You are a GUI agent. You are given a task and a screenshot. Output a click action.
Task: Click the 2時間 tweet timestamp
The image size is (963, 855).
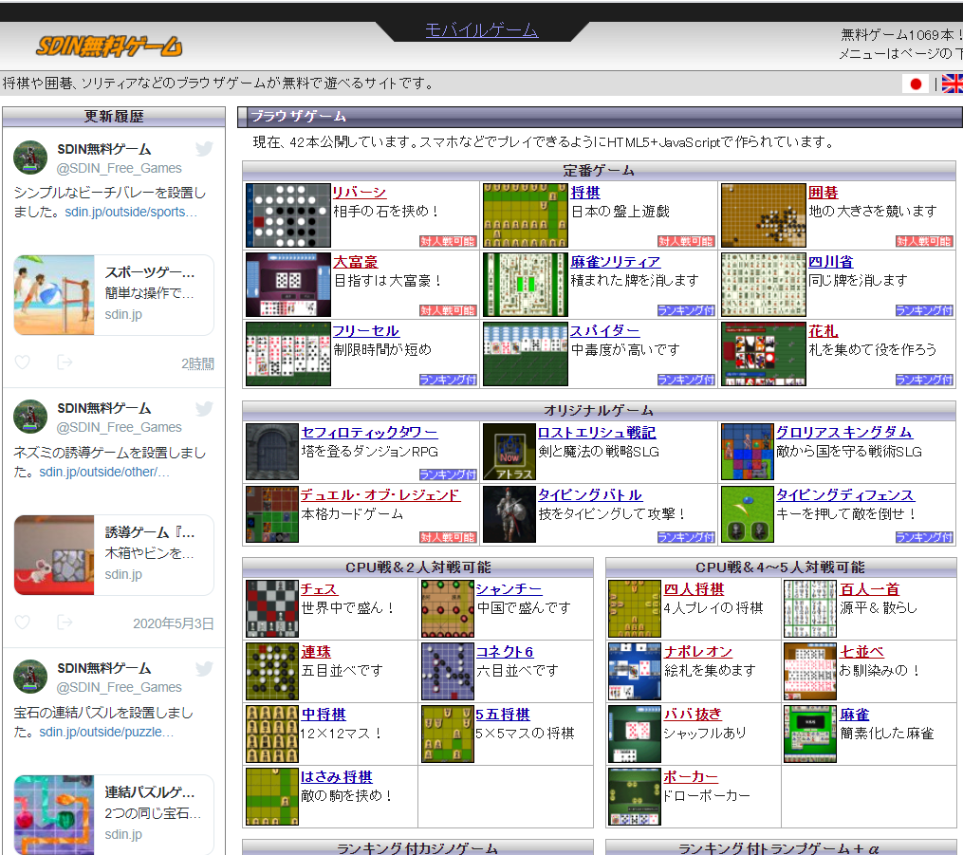tap(197, 363)
